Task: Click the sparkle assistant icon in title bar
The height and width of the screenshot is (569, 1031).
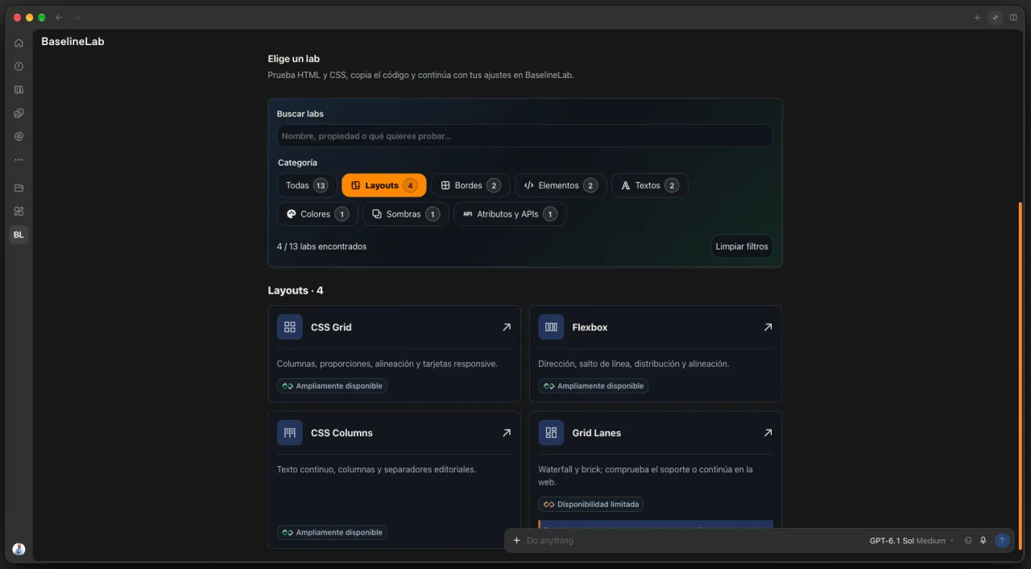Action: [996, 17]
